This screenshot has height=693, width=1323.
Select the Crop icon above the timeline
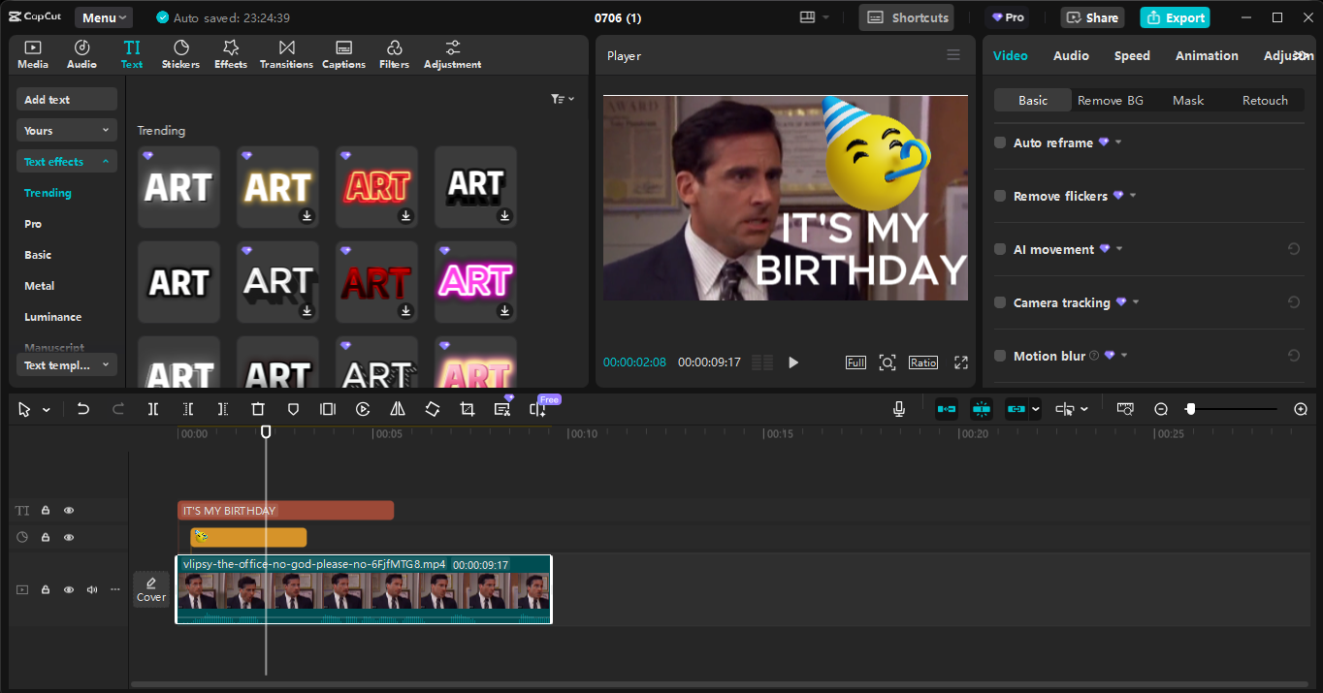[467, 409]
